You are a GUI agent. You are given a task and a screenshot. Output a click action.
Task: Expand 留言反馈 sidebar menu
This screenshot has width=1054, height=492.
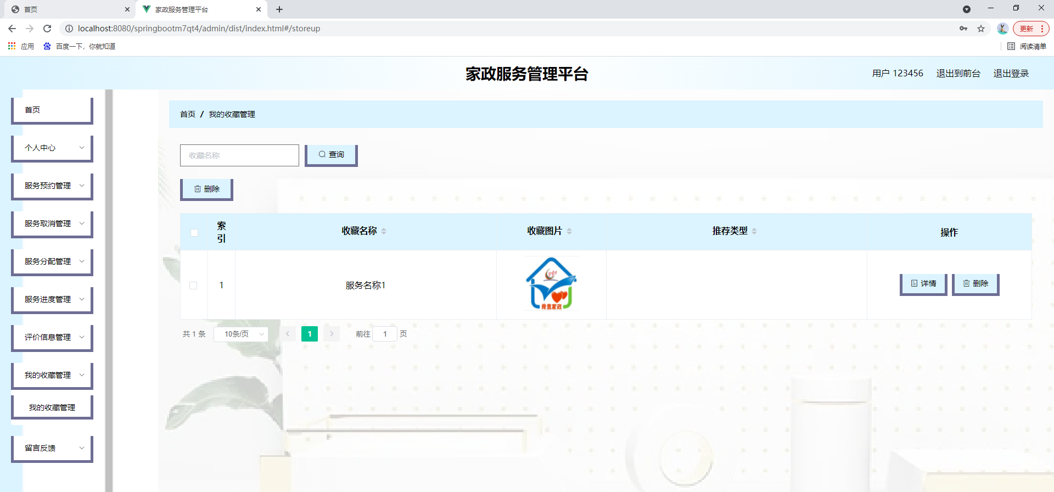click(x=52, y=449)
